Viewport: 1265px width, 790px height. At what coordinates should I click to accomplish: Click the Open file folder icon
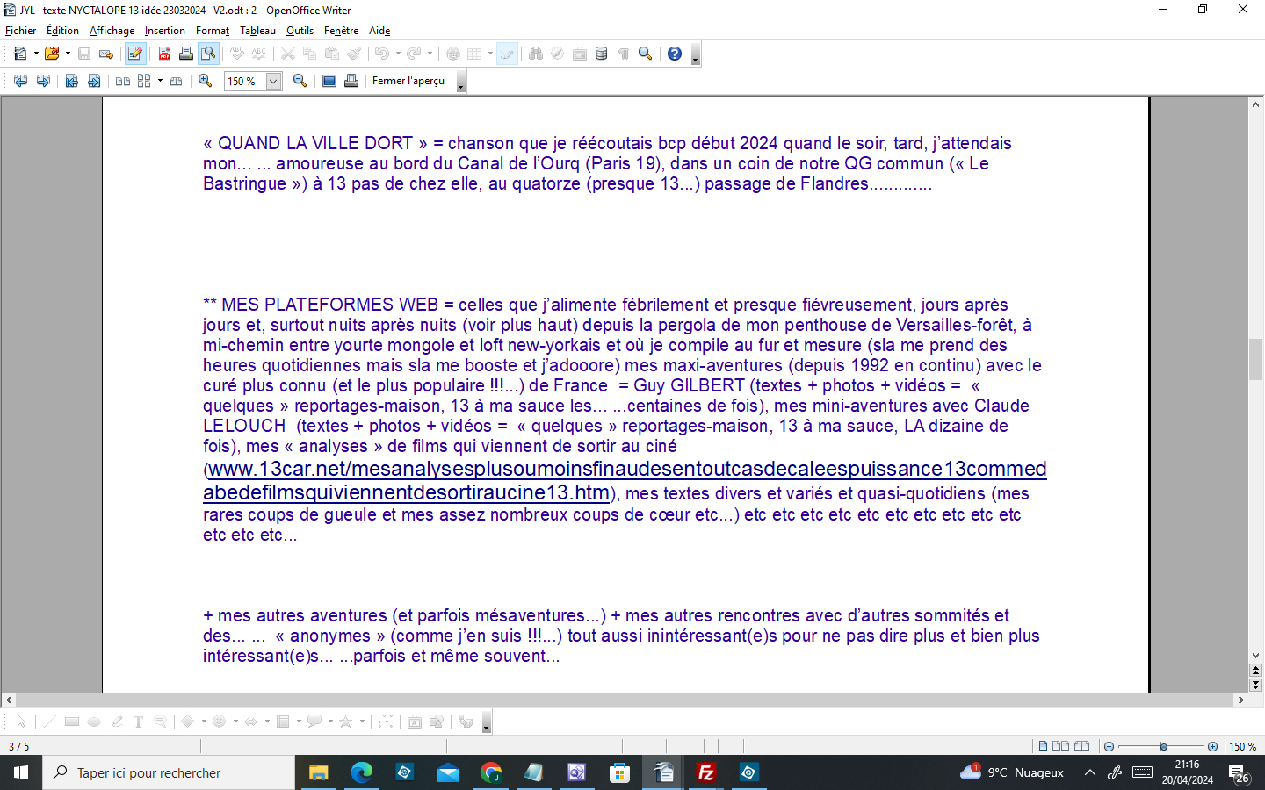[x=52, y=54]
